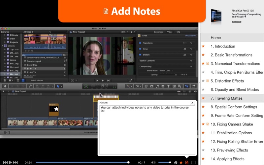The image size is (264, 165).
Task: Toggle the favorite star for 13. Previewing Effects
Action: click(x=203, y=150)
